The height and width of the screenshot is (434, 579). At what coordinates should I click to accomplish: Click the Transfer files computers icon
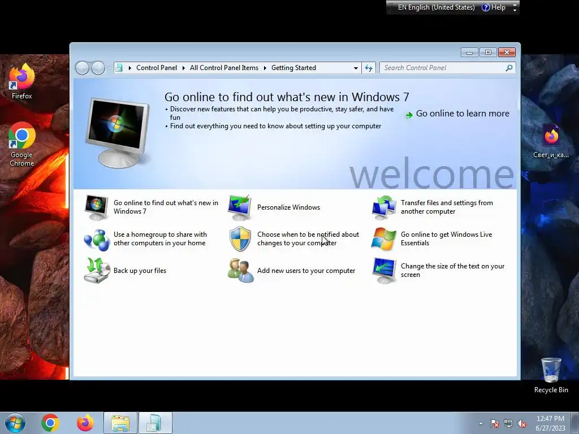(383, 207)
